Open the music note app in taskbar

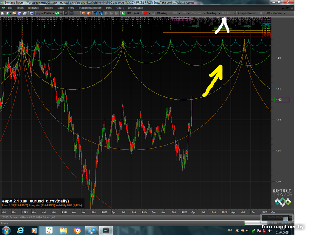(x=49, y=231)
